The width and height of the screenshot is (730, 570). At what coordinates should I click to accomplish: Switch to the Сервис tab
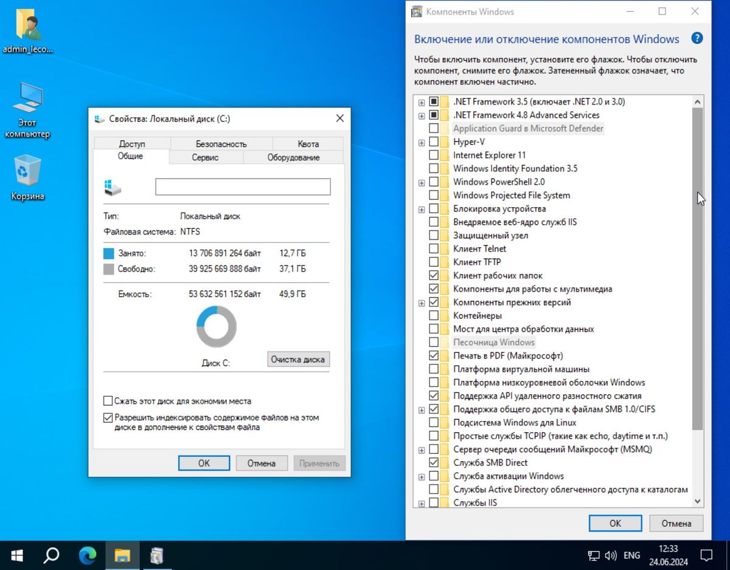click(206, 157)
